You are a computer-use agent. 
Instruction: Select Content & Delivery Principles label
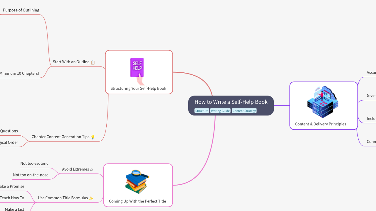click(x=320, y=124)
